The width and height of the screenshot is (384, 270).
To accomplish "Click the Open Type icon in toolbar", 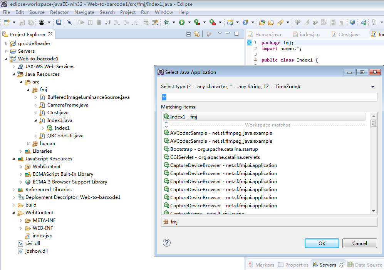I will pos(262,22).
